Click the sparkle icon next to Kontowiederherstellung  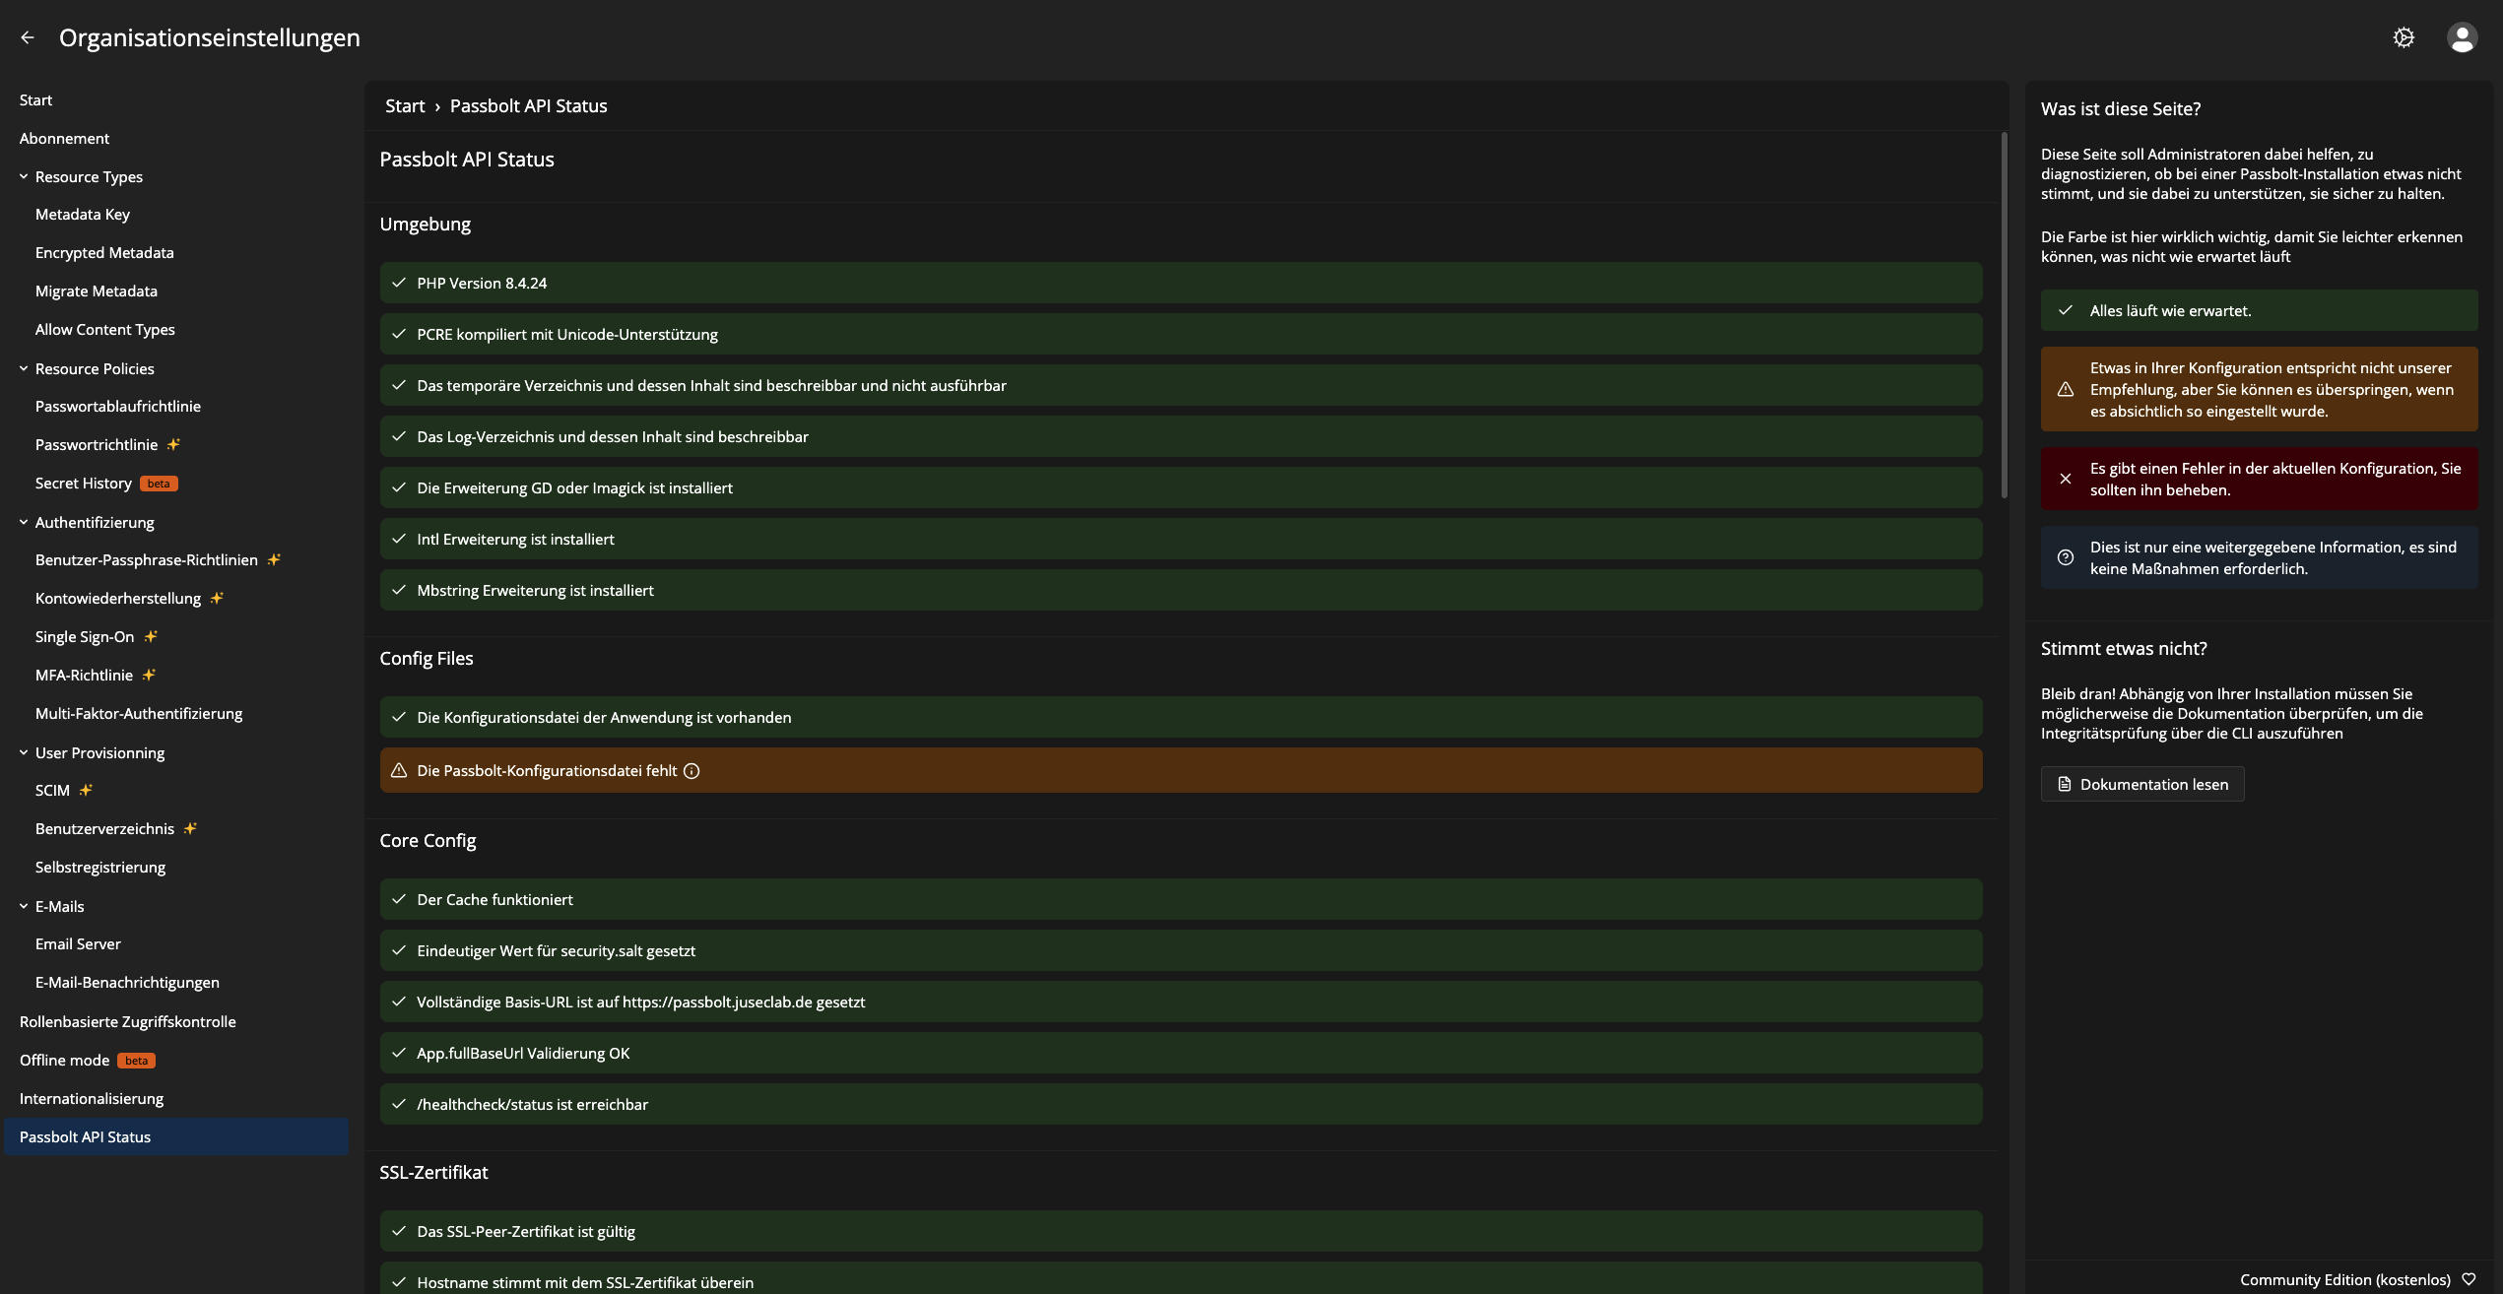pos(217,598)
